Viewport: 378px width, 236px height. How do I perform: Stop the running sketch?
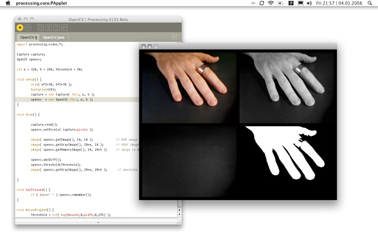click(28, 28)
